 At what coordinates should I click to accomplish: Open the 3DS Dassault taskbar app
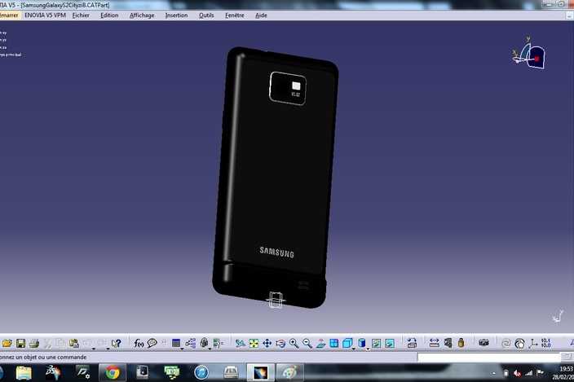53,372
